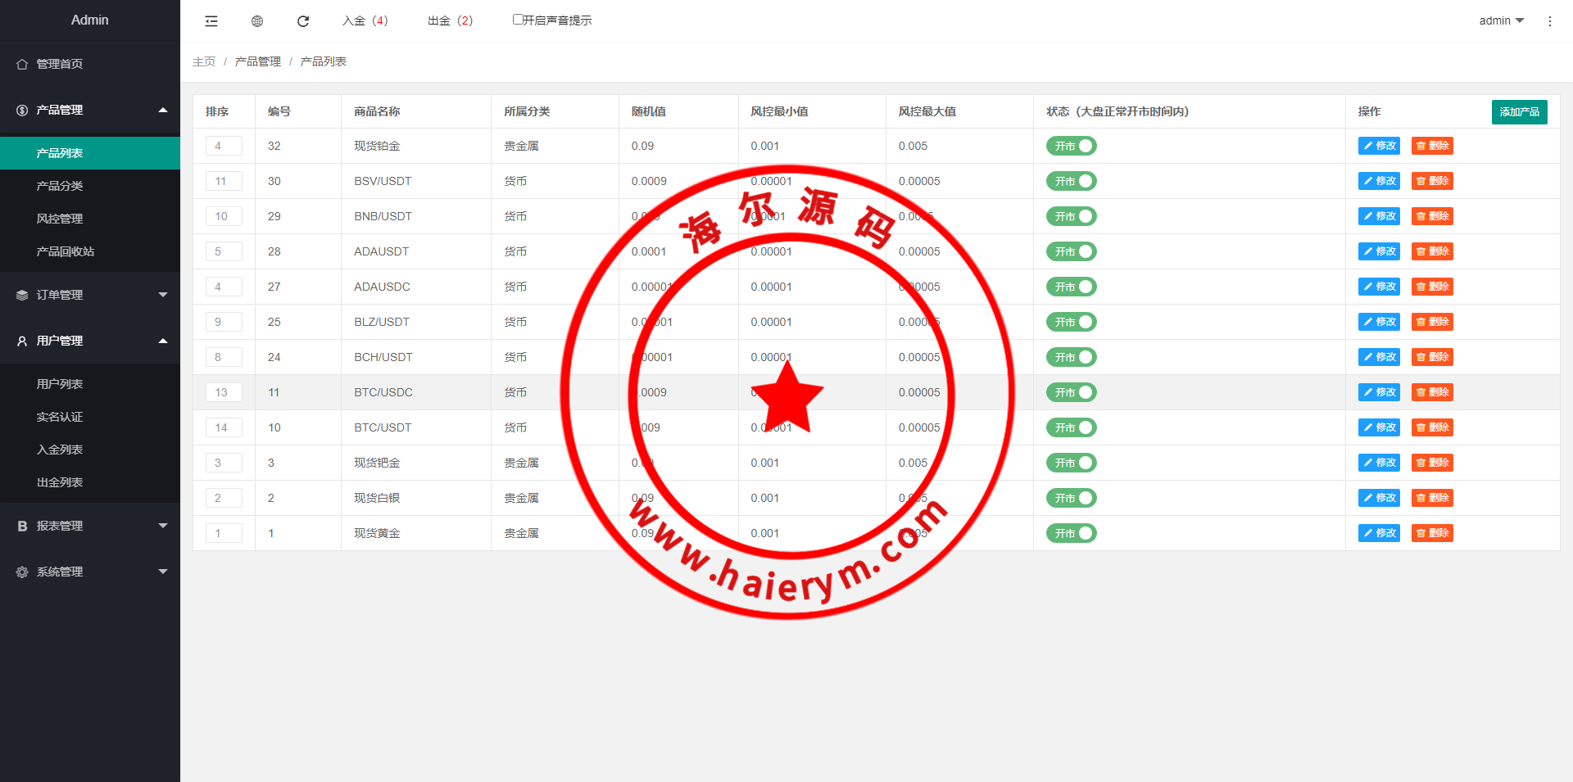This screenshot has width=1573, height=782.
Task: Open 产品分类 in the sidebar
Action: coord(60,186)
